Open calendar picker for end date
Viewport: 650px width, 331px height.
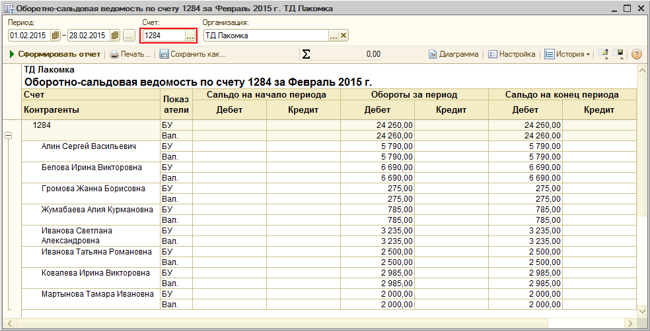tap(115, 36)
